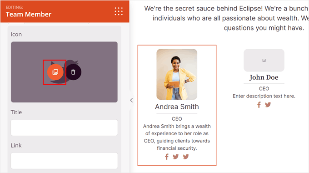This screenshot has height=173, width=309.
Task: Click Andrea Smith's first Twitter icon
Action: pos(175,157)
